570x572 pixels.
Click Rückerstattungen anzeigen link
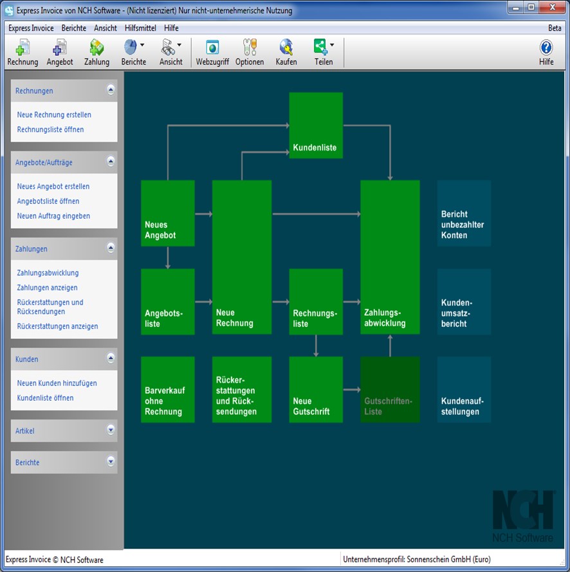[x=58, y=326]
